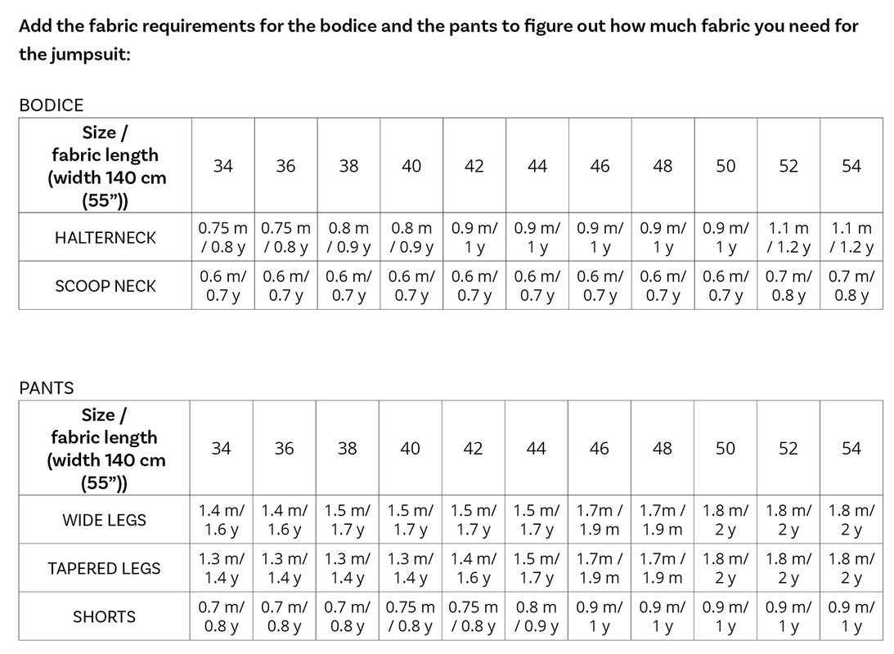This screenshot has width=894, height=654.
Task: Select the HALTERNECK row label
Action: [105, 238]
